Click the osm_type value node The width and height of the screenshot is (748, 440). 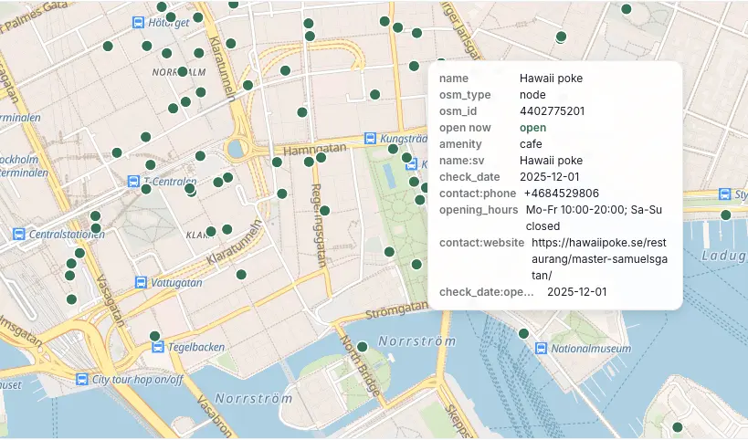[x=532, y=94]
